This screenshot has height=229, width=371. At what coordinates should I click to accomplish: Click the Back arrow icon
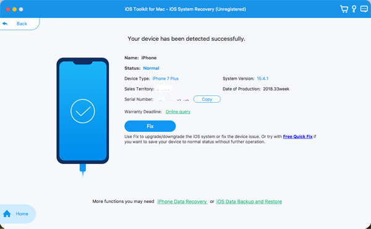pos(5,24)
